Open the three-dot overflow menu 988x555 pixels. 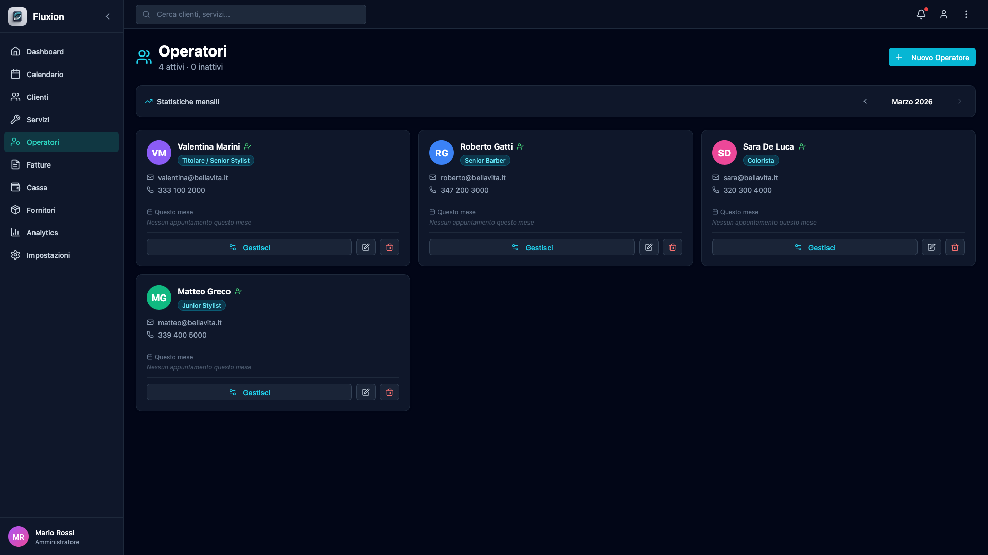click(966, 14)
